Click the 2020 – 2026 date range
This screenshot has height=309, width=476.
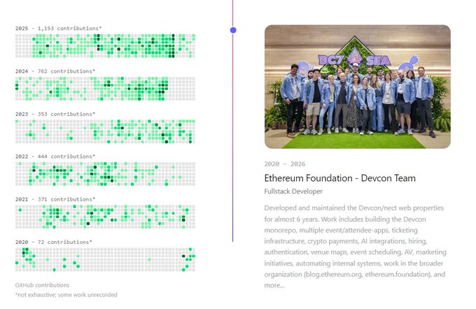(285, 164)
